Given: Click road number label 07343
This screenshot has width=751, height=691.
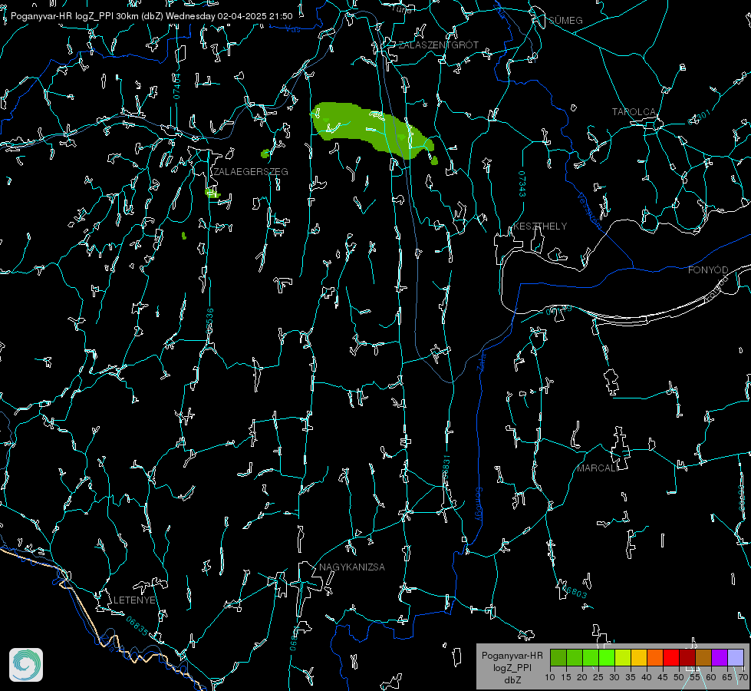Looking at the screenshot, I should [x=522, y=183].
